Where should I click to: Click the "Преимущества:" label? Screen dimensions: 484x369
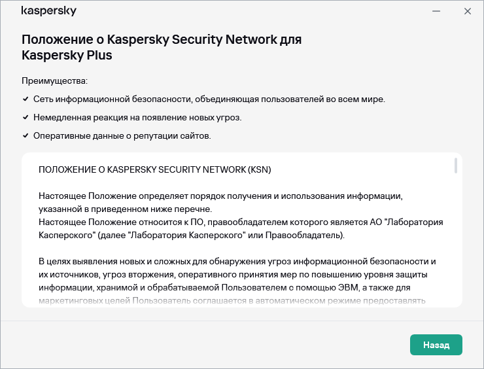[54, 81]
